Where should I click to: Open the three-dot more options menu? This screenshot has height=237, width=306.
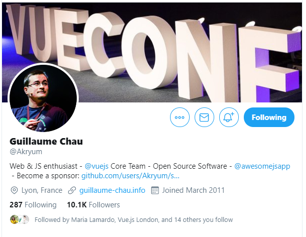180,117
